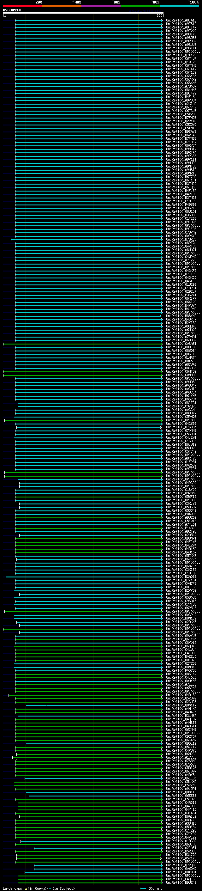Click the UniRef100_P84098 hit link
The height and width of the screenshot is (891, 202).
[x=181, y=514]
